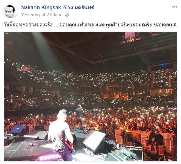This screenshot has width=181, height=164.
Task: Open Nakarin Kingsak's profile picture
Action: coord(11,11)
